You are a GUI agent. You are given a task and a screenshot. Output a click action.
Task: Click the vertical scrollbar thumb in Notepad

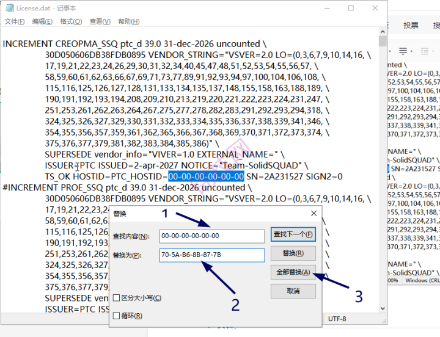(x=383, y=41)
